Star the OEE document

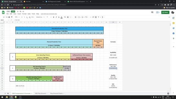[x=18, y=12]
